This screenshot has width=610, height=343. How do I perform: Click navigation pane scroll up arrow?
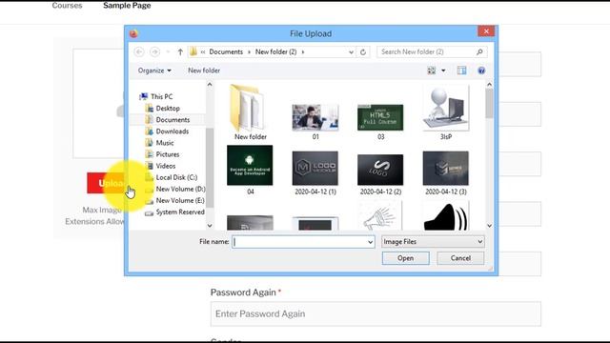210,85
